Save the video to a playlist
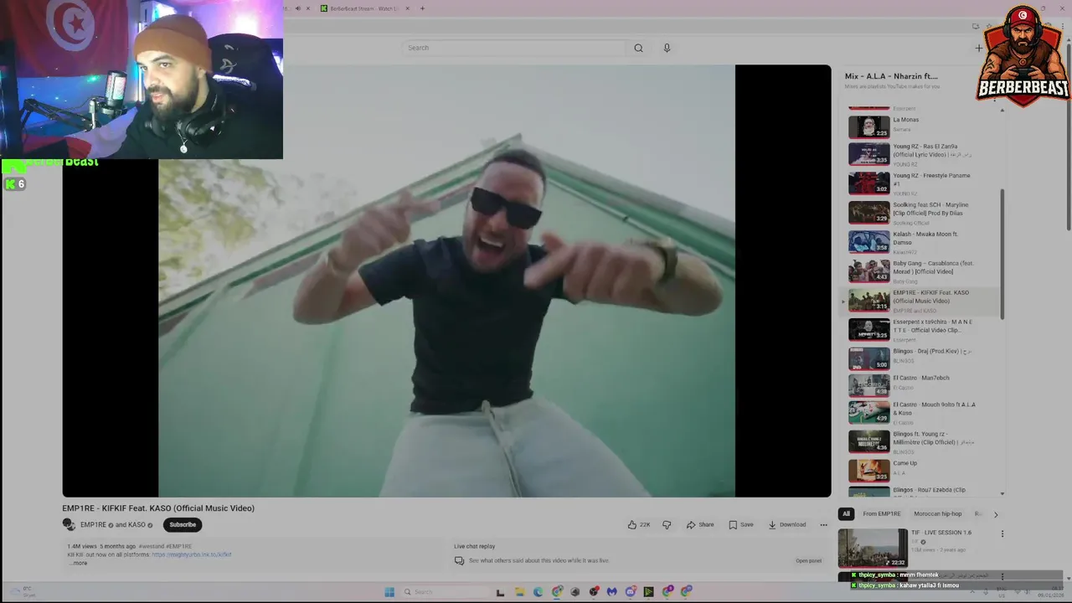 (741, 525)
